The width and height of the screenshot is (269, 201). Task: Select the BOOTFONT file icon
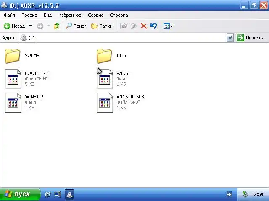click(13, 79)
